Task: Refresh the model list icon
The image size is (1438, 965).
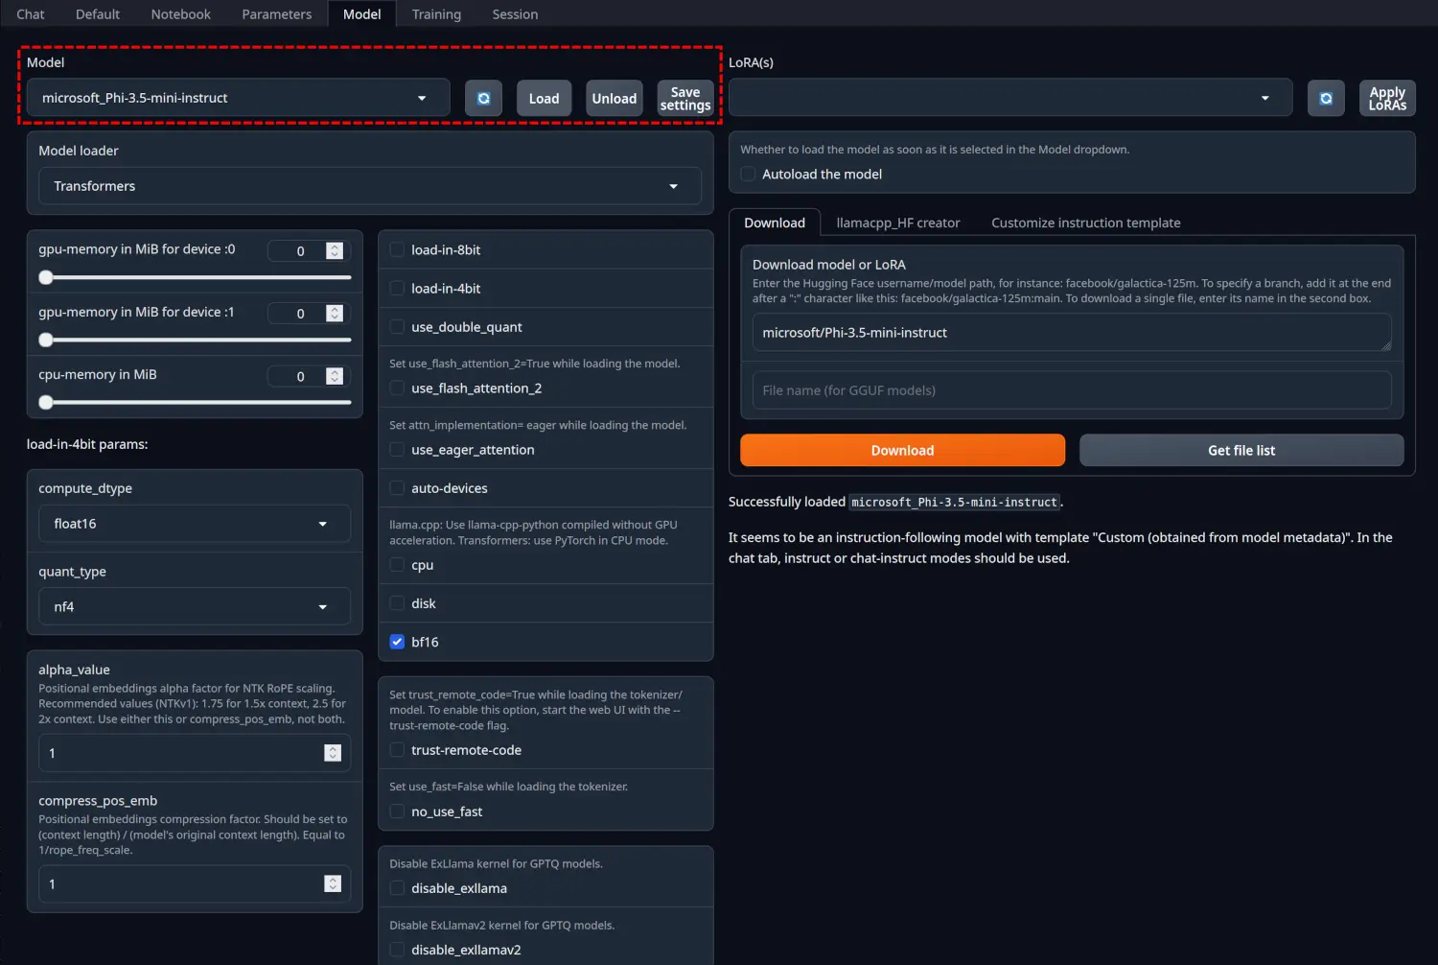Action: (x=483, y=99)
